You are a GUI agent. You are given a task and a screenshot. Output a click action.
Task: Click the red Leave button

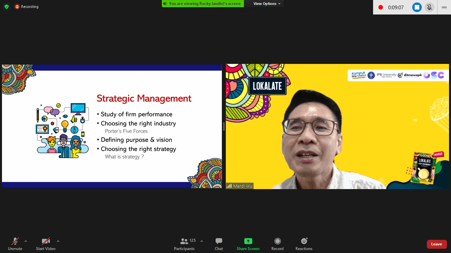click(x=436, y=244)
